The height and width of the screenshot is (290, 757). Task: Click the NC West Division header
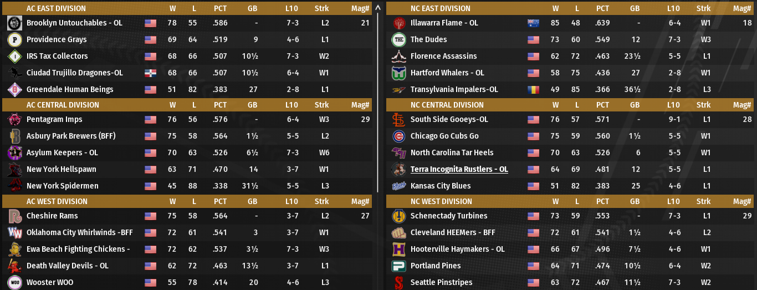click(x=441, y=201)
